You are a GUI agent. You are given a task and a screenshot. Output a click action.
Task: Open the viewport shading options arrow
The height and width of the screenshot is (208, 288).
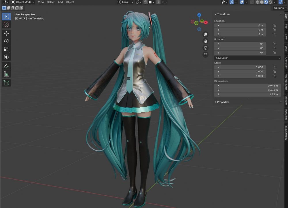275,2
